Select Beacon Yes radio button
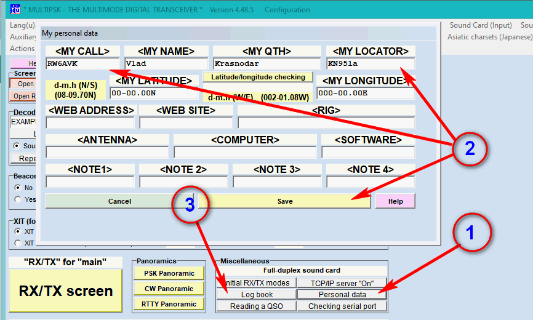This screenshot has height=320, width=533. click(18, 199)
